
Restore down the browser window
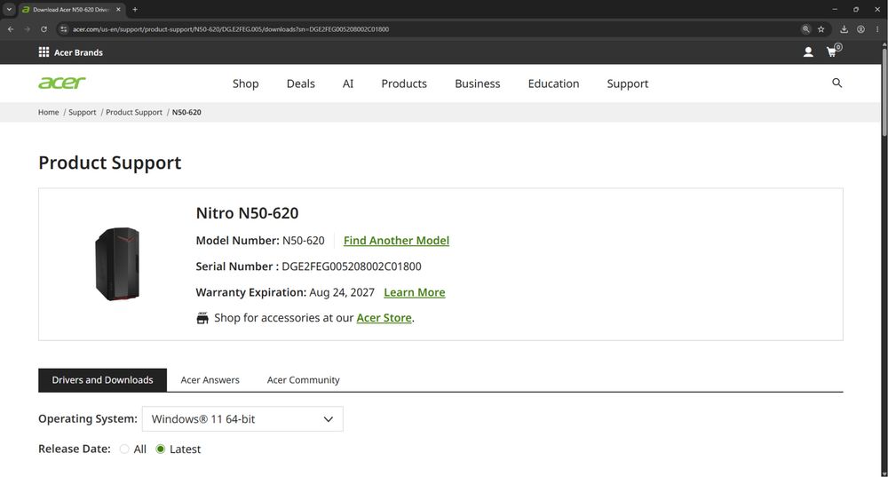[x=856, y=10]
